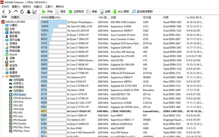This screenshot has height=137, width=219.
Task: Select CPU ZLib benchmark
Action: coord(16,102)
